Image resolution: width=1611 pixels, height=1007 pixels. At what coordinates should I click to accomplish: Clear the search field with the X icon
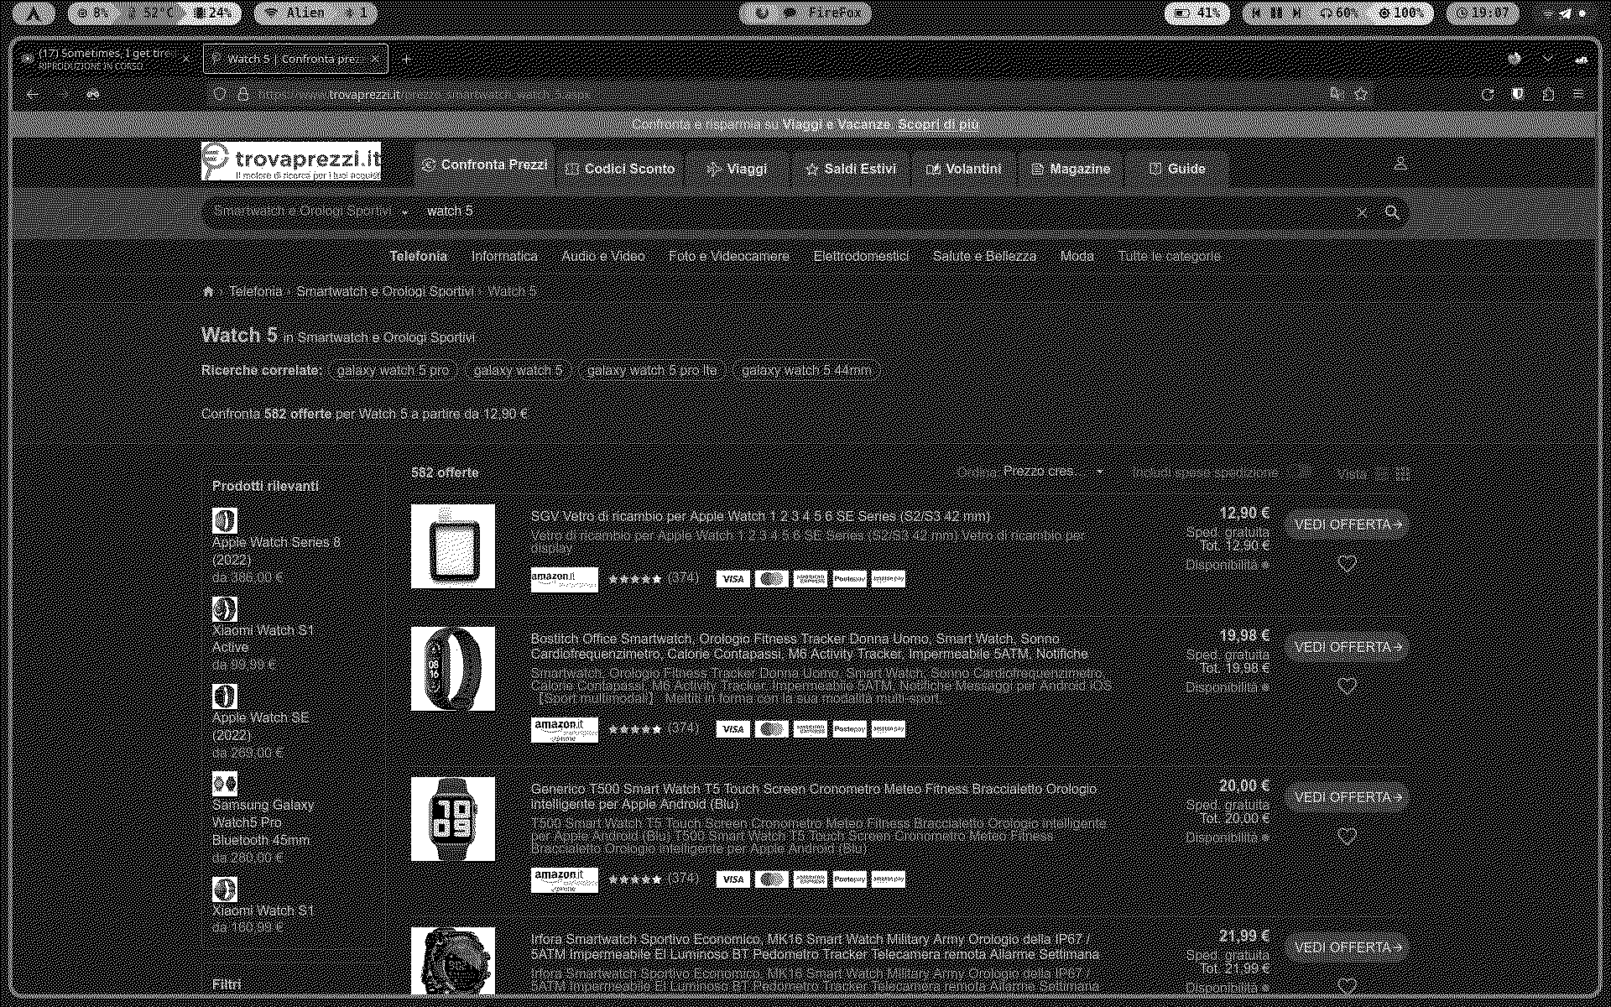pyautogui.click(x=1363, y=211)
